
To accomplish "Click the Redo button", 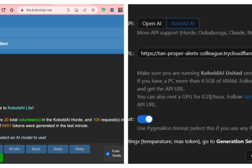I will [x=58, y=149].
